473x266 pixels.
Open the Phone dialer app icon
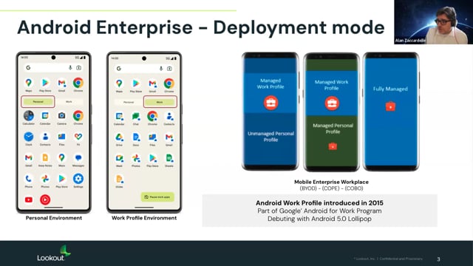tap(29, 179)
